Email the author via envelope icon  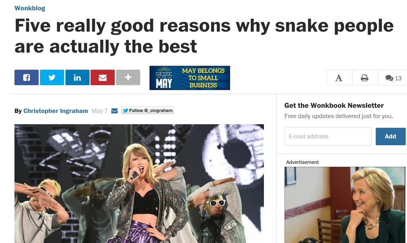114,111
